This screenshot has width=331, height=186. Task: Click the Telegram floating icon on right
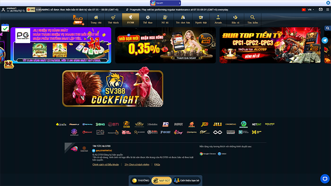325,41
